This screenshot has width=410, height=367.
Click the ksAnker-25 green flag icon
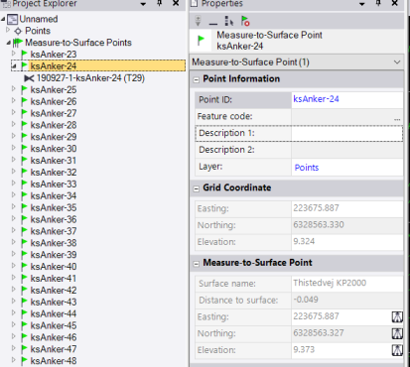24,89
